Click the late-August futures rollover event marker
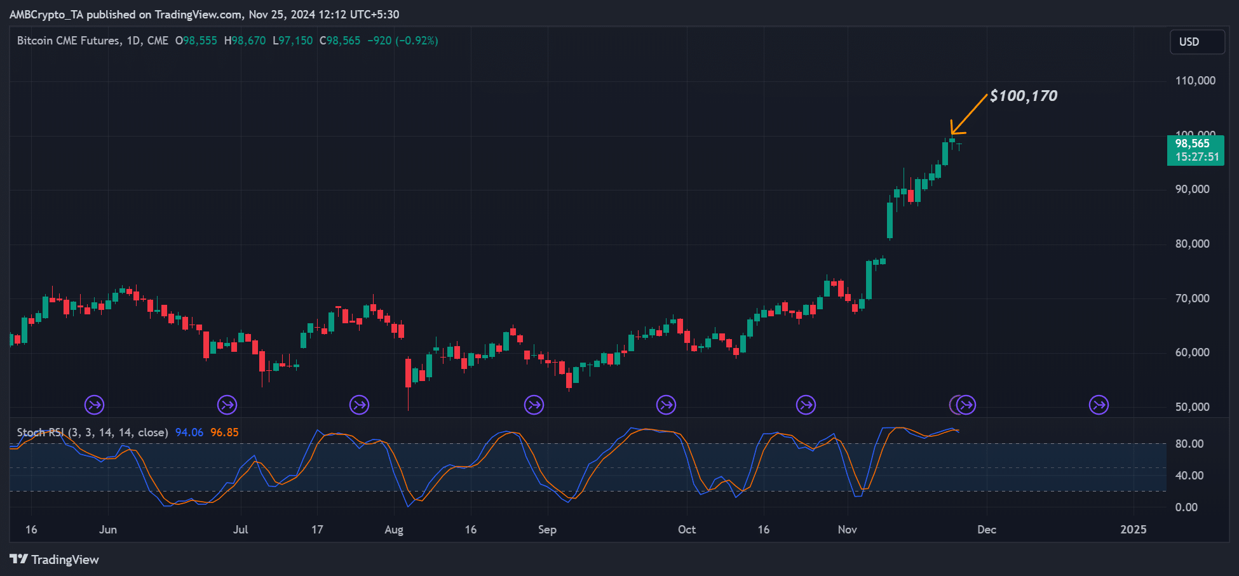 tap(534, 405)
